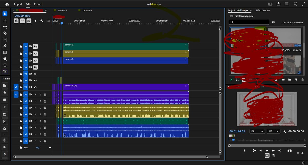
Task: Select the Track Select Forward tool
Action: [5, 20]
